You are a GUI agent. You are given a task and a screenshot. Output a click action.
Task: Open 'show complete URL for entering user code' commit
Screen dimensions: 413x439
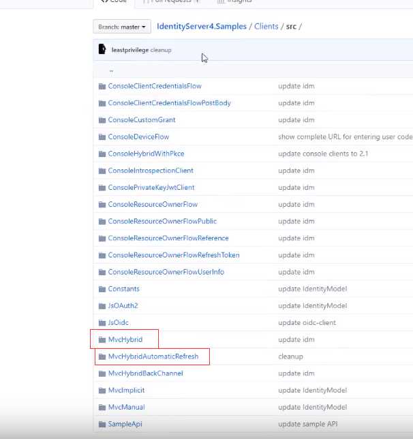point(345,137)
